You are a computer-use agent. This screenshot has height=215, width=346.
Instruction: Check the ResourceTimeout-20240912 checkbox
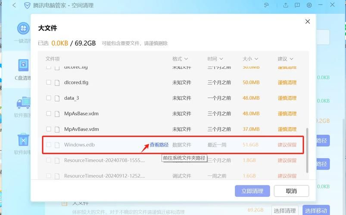[49, 175]
